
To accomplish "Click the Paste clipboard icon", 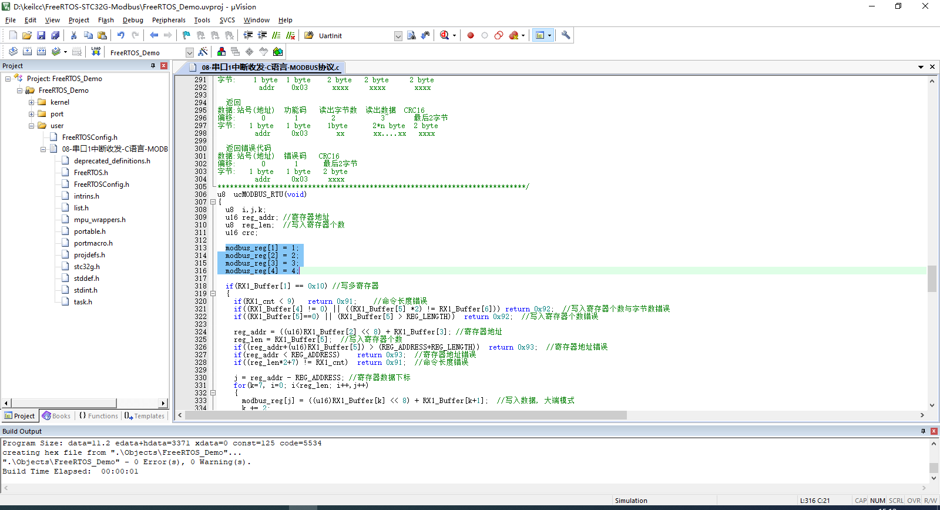I will pyautogui.click(x=102, y=35).
